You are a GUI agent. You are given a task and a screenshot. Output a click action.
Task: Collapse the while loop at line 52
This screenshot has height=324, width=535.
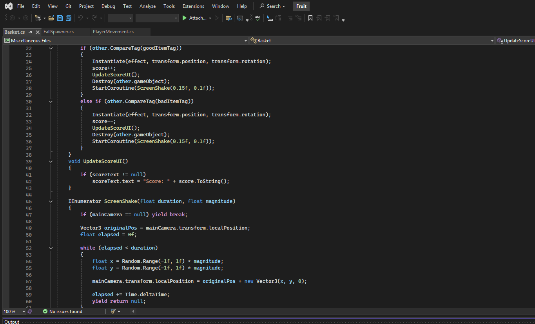51,248
